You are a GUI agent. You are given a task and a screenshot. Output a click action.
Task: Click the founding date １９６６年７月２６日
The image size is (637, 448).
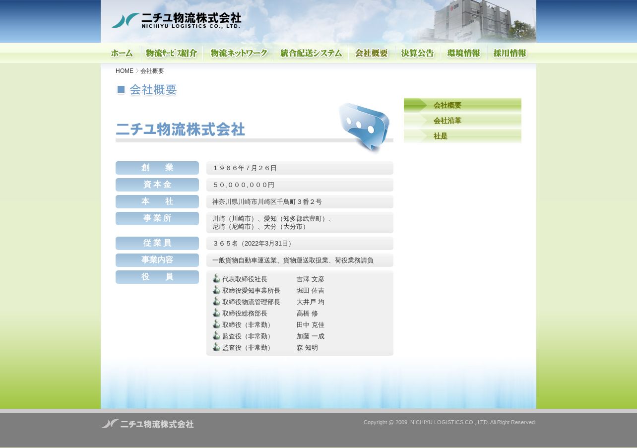(x=245, y=168)
